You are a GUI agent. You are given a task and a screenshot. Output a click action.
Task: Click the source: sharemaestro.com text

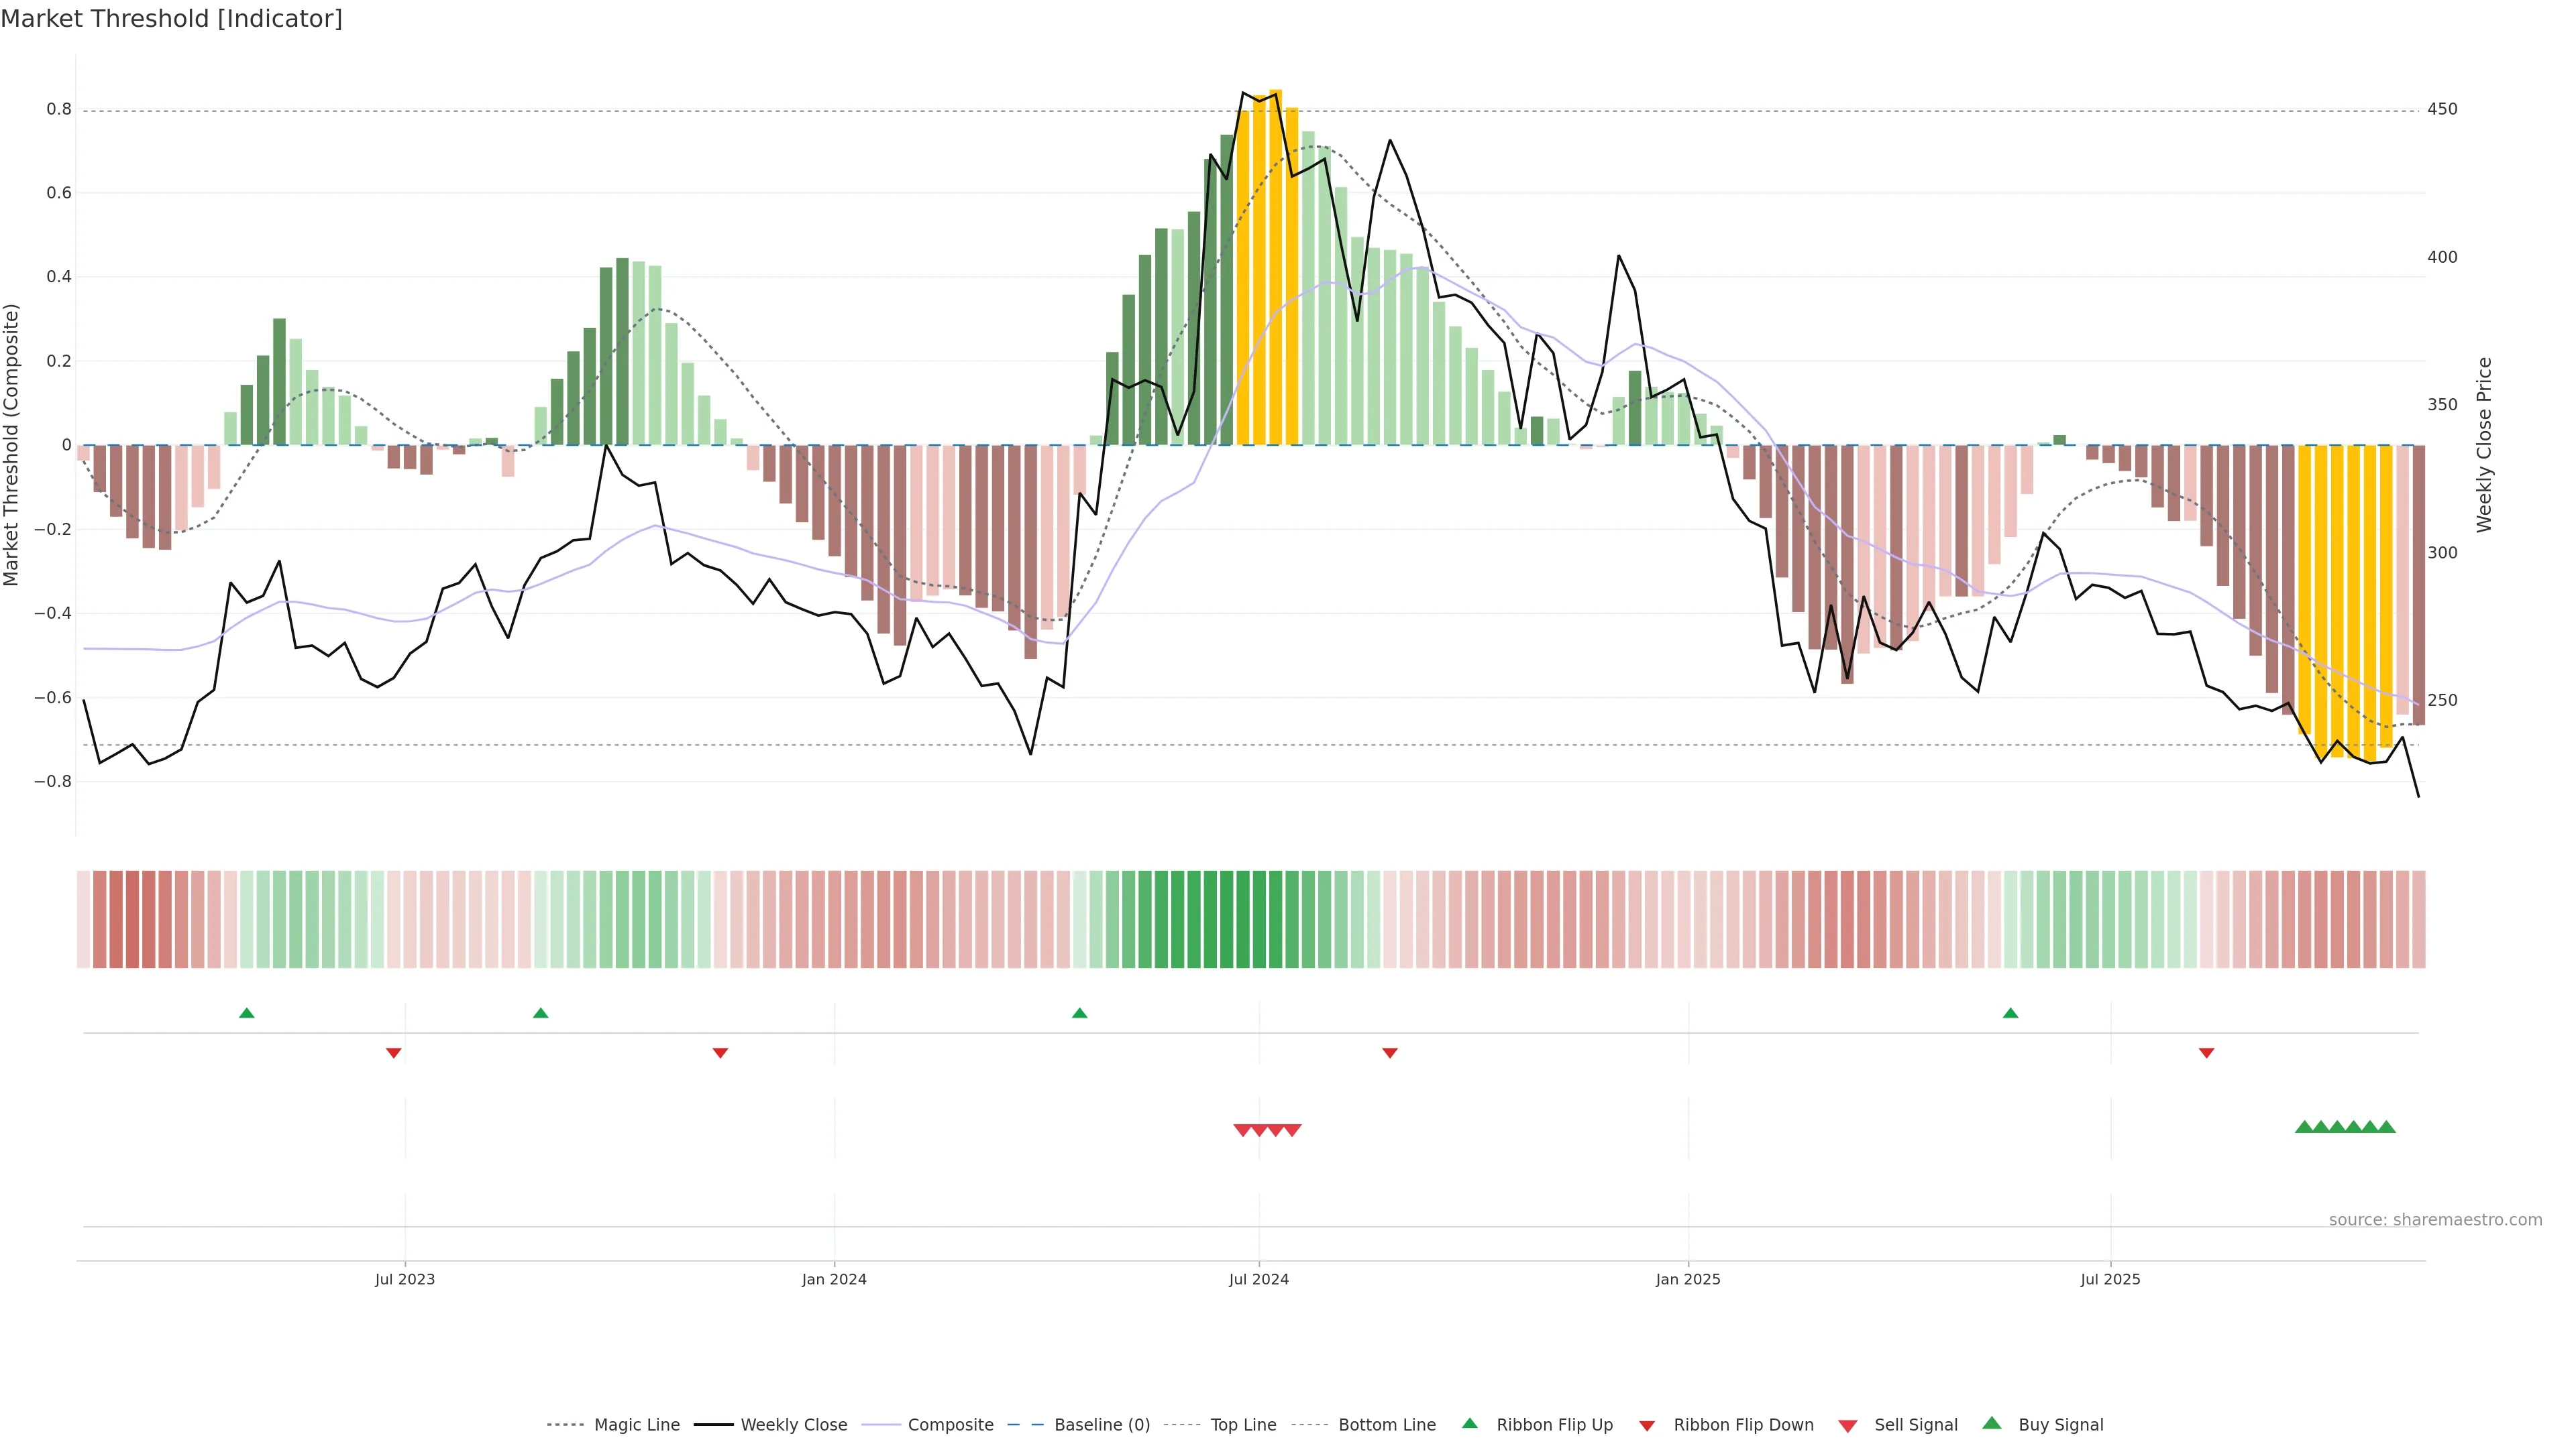2435,1219
